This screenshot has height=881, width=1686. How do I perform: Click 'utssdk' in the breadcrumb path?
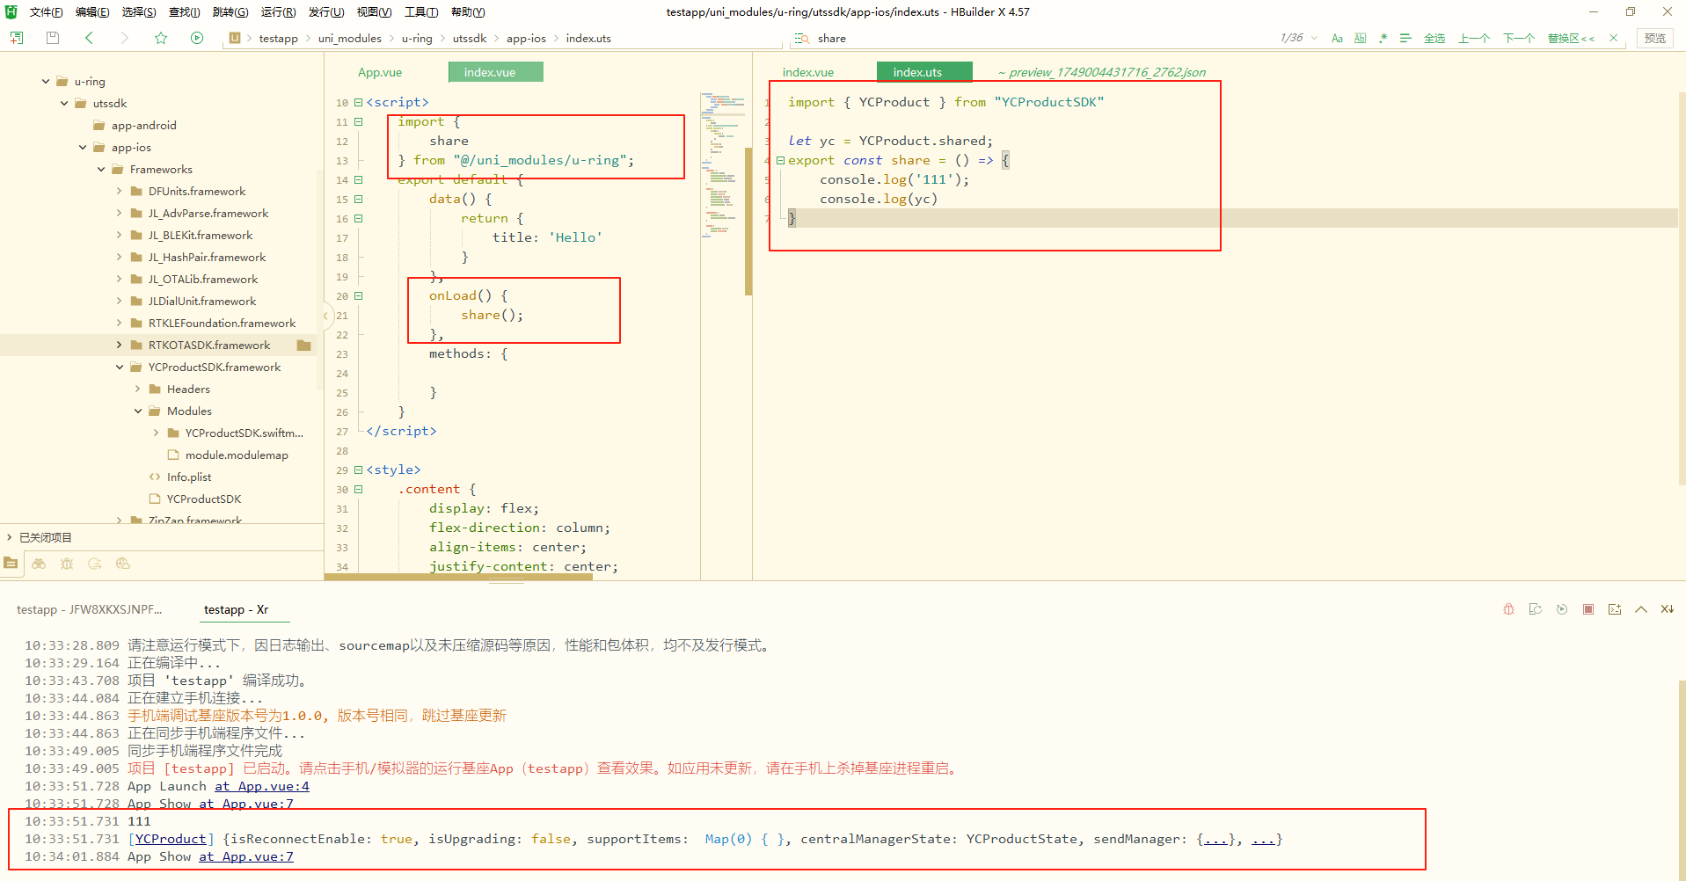coord(470,38)
